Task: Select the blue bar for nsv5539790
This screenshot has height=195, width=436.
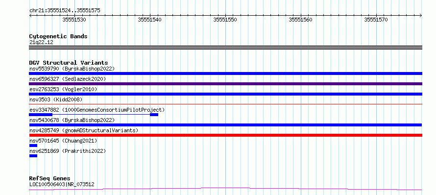Action: 225,73
